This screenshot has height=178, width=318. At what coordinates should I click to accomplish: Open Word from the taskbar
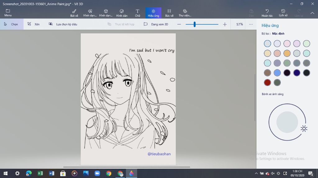[52, 173]
